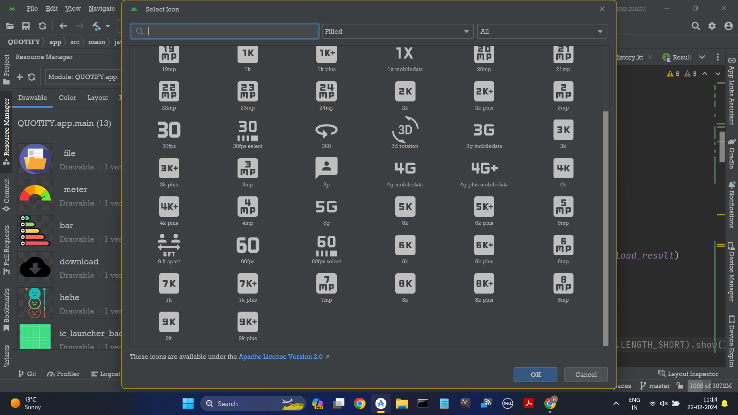This screenshot has height=415, width=738.
Task: Select the download drawable thumbnail
Action: tap(35, 267)
